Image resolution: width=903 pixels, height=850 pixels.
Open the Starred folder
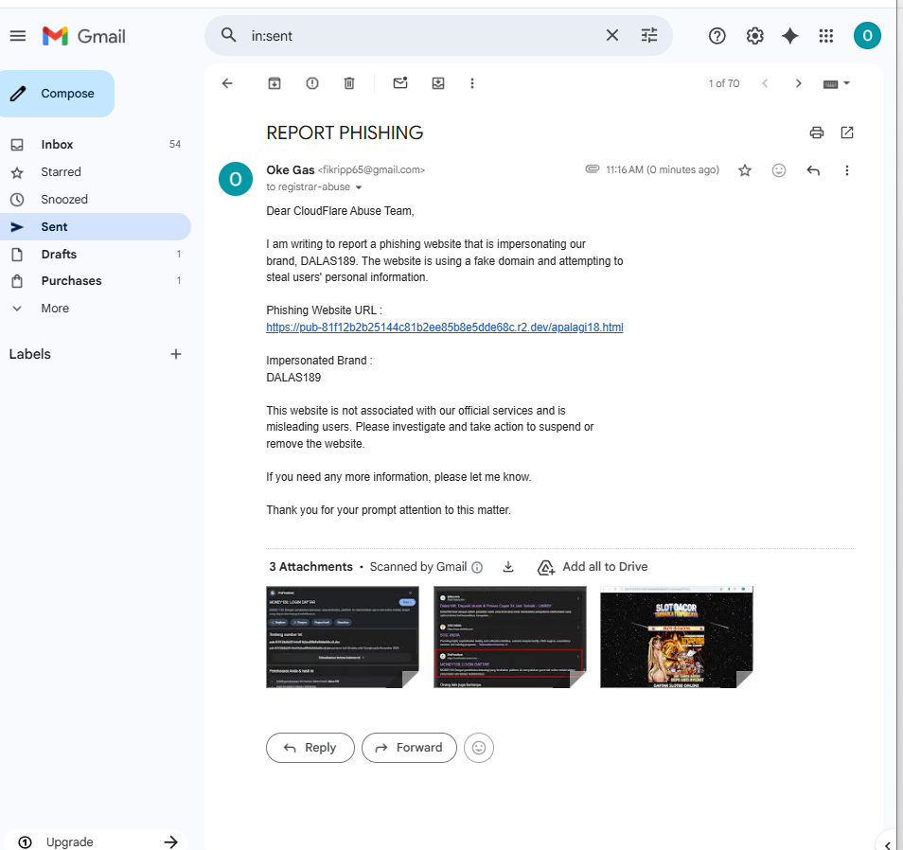(x=95, y=171)
